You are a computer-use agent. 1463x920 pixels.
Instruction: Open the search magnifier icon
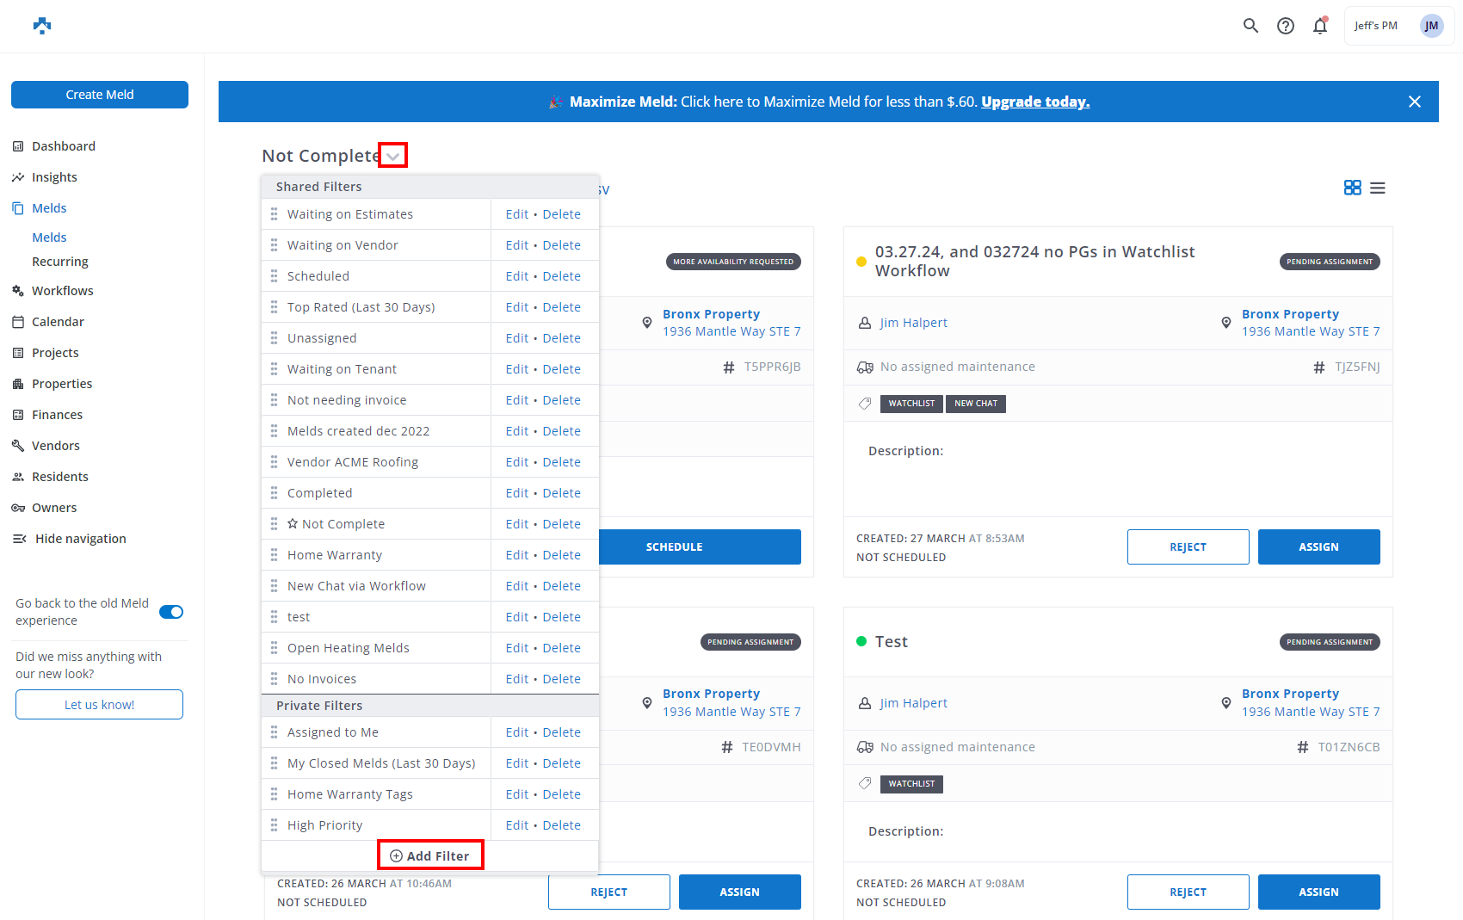tap(1250, 26)
